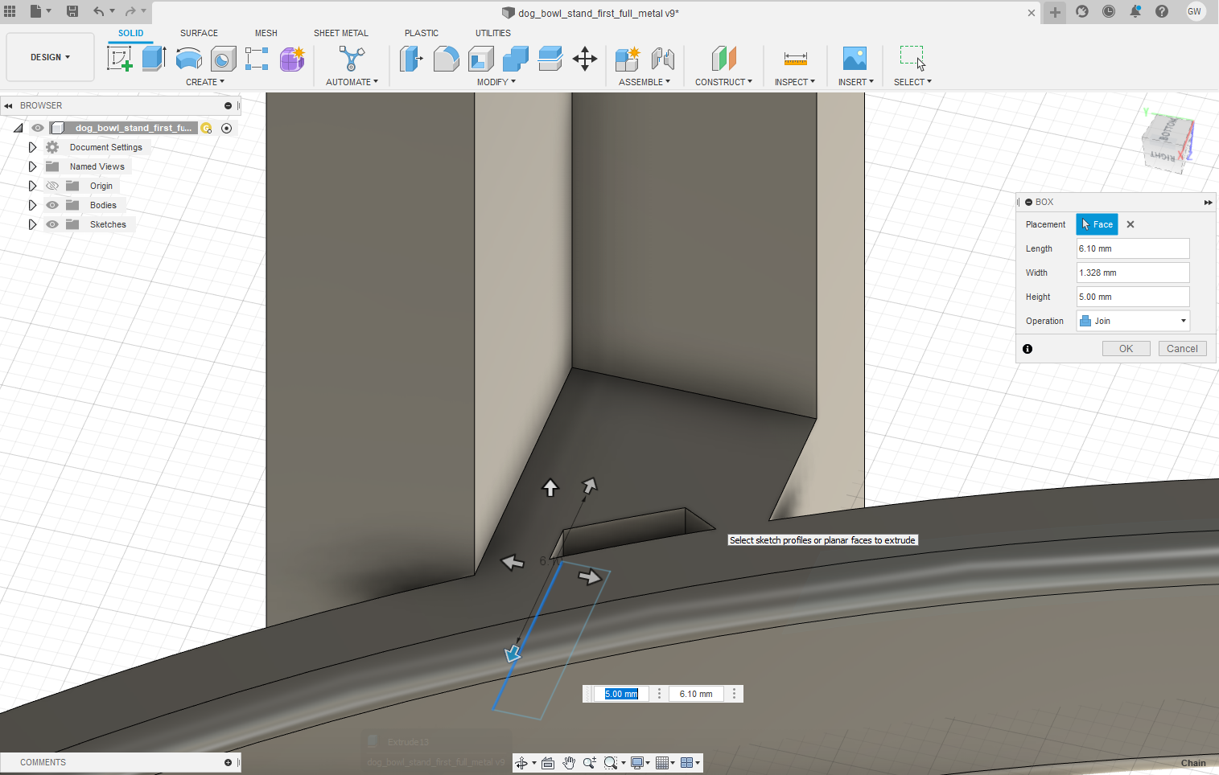Image resolution: width=1219 pixels, height=775 pixels.
Task: Select the purple Create Form tool
Action: [292, 59]
